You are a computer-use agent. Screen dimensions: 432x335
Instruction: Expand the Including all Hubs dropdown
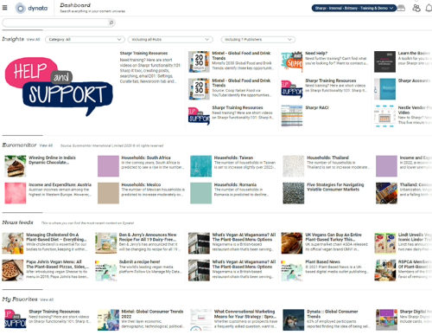pyautogui.click(x=170, y=40)
